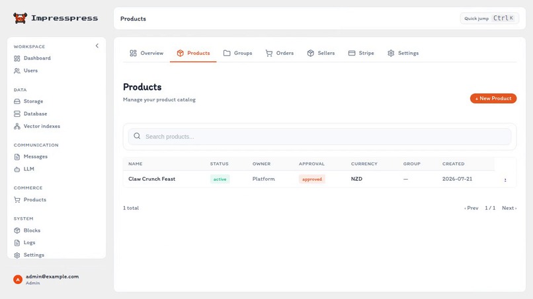Click the Blocks sidebar icon
Viewport: 533px width, 299px height.
click(17, 230)
